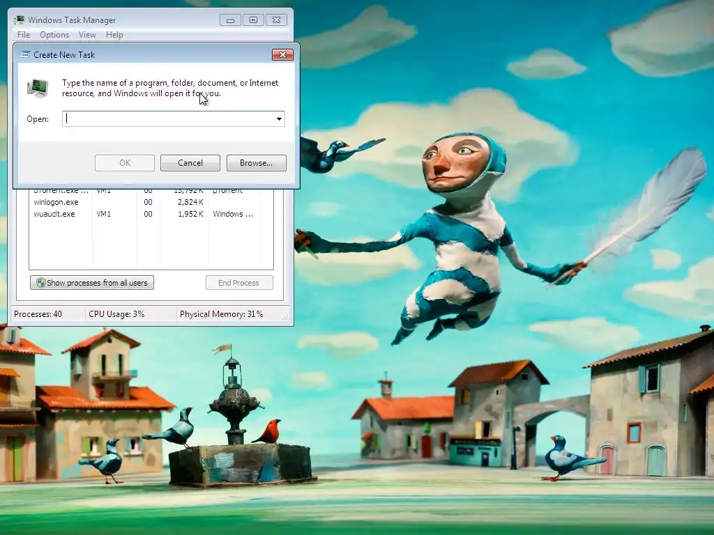This screenshot has width=714, height=535.
Task: Open the Options menu
Action: click(54, 35)
